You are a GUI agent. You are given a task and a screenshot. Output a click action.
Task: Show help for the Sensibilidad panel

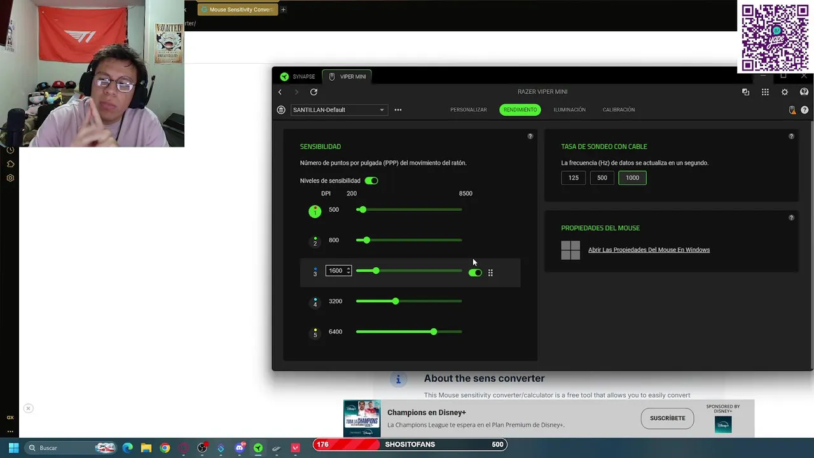click(x=530, y=136)
